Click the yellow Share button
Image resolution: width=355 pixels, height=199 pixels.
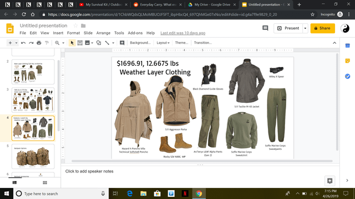322,28
